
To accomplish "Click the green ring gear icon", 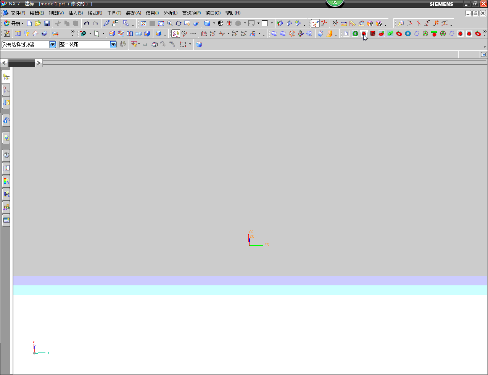I will click(x=355, y=34).
